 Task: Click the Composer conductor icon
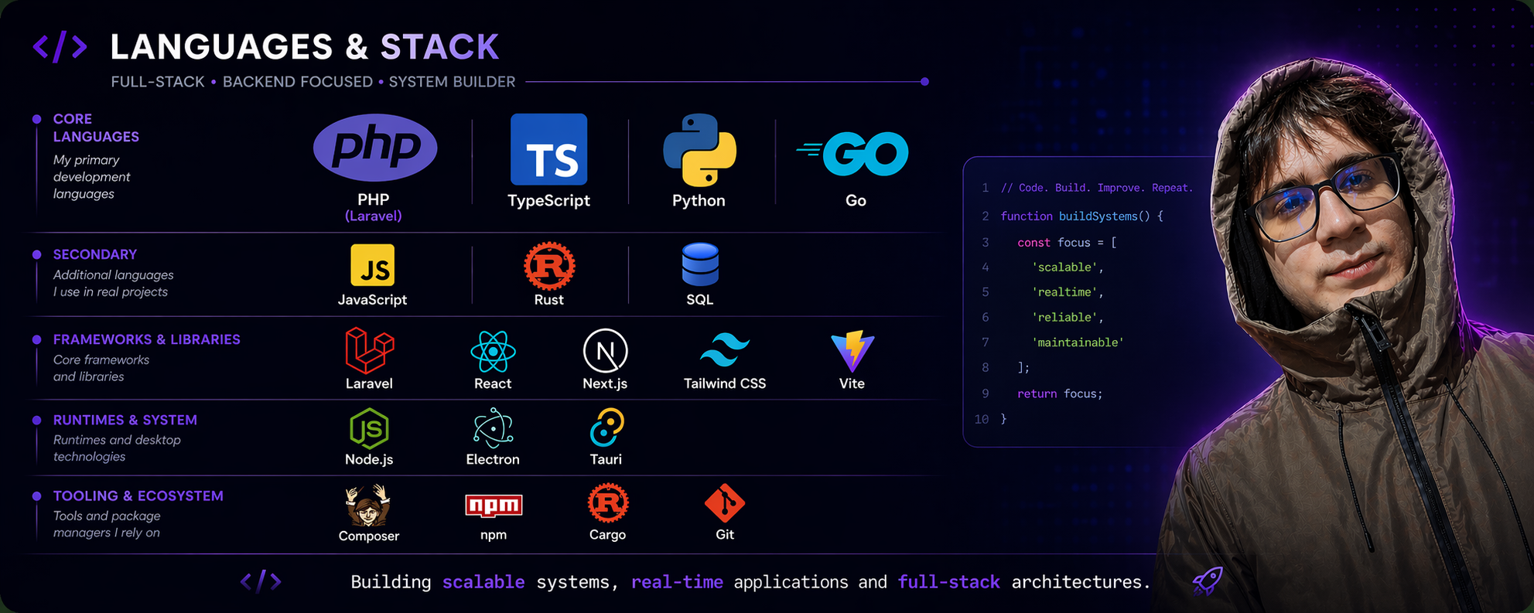(367, 506)
